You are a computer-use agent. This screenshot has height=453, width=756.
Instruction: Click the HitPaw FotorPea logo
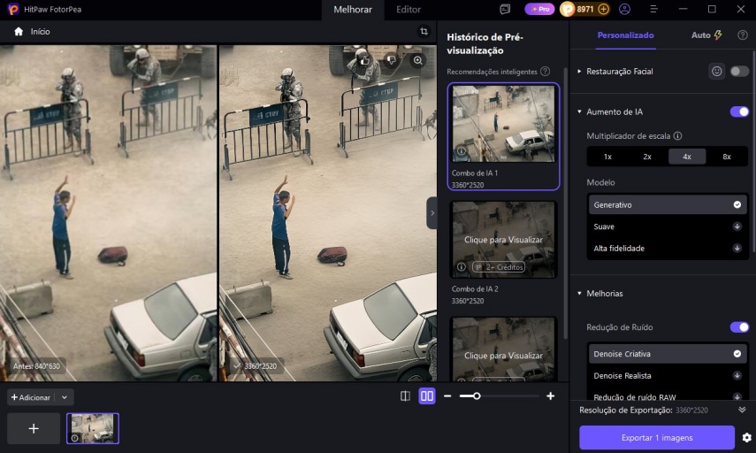coord(13,9)
